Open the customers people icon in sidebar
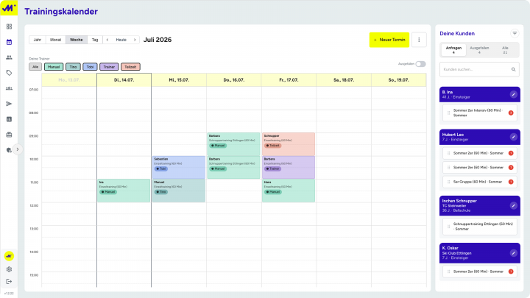The width and height of the screenshot is (530, 298). [x=9, y=57]
